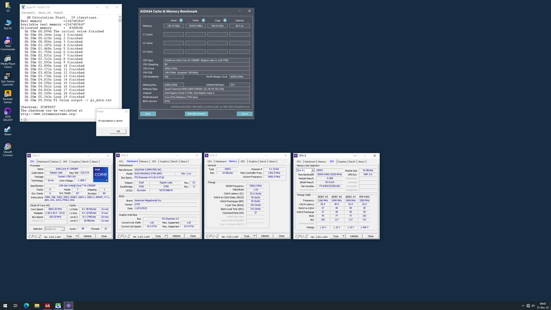Click the Copy info icon in AIDA64
The width and height of the screenshot is (551, 310).
point(225,20)
